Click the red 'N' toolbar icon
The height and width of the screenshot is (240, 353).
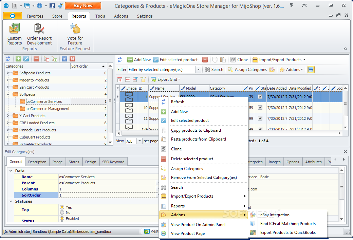72,59
